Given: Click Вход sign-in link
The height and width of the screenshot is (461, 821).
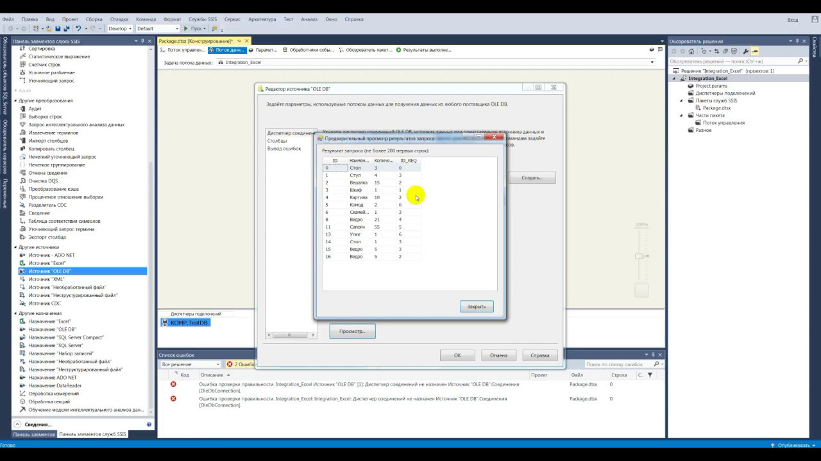Looking at the screenshot, I should tap(793, 20).
